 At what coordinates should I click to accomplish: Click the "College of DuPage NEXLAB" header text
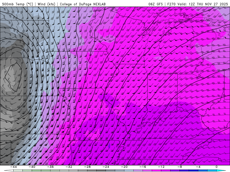(x=83, y=4)
